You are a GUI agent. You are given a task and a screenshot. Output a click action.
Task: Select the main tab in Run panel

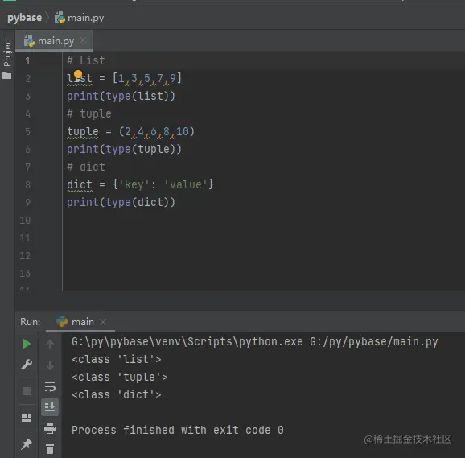(80, 322)
